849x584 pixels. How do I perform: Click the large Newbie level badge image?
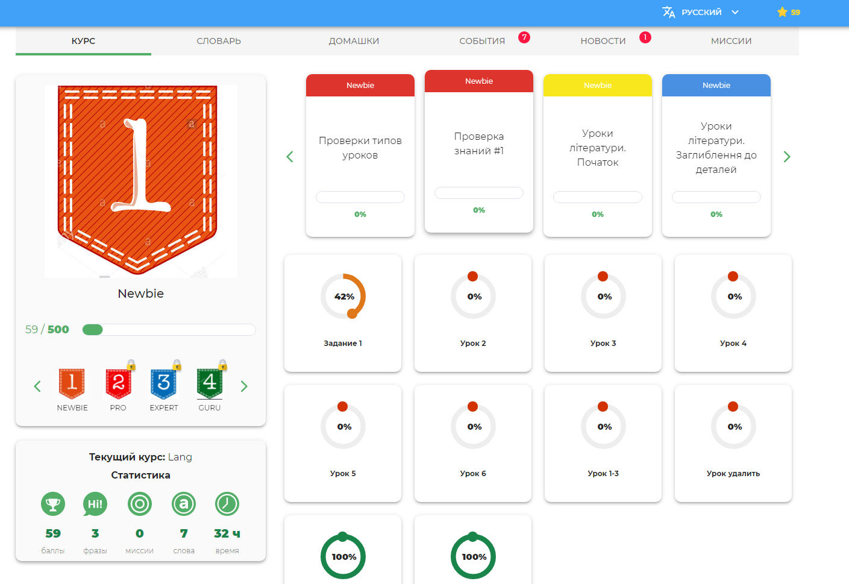tap(140, 181)
